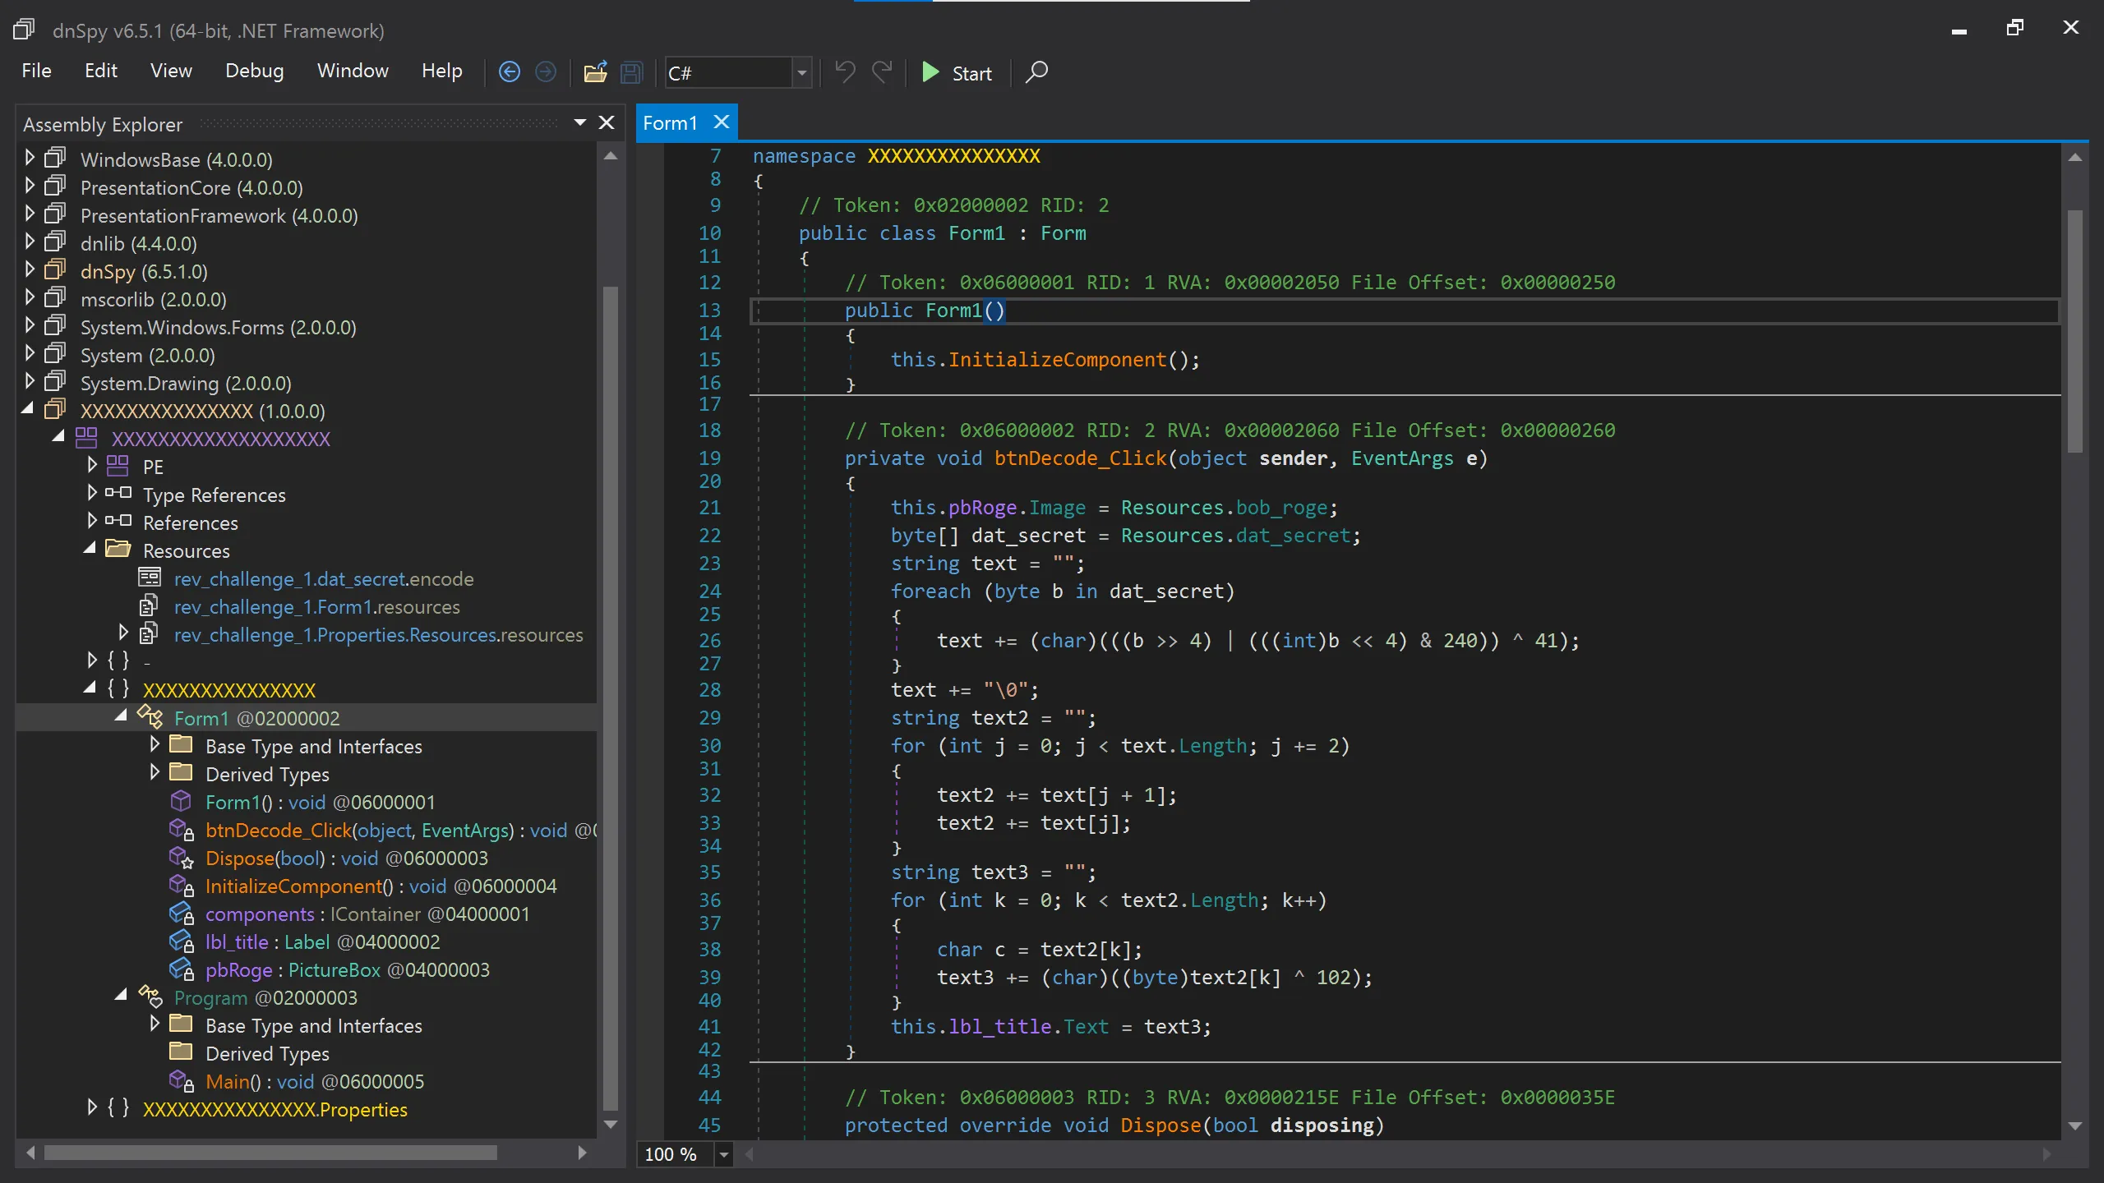Open the Window menu

[x=353, y=71]
